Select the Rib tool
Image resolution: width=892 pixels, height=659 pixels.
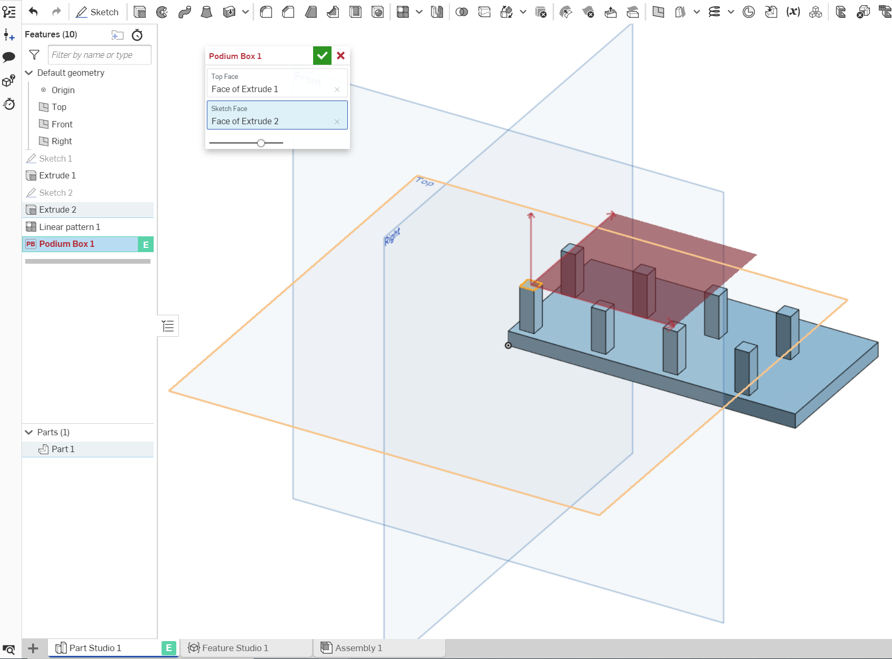333,12
